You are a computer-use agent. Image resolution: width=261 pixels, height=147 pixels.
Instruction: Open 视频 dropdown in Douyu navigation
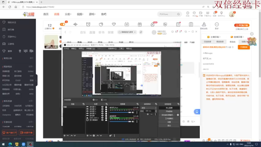(80, 14)
